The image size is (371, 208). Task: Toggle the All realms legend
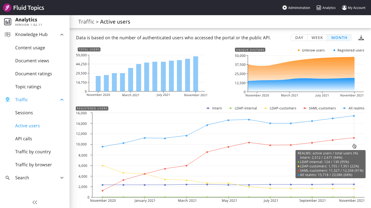(353, 108)
